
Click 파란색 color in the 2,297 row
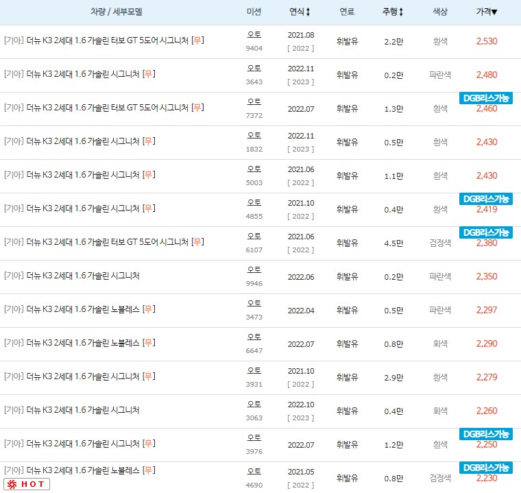(x=440, y=310)
